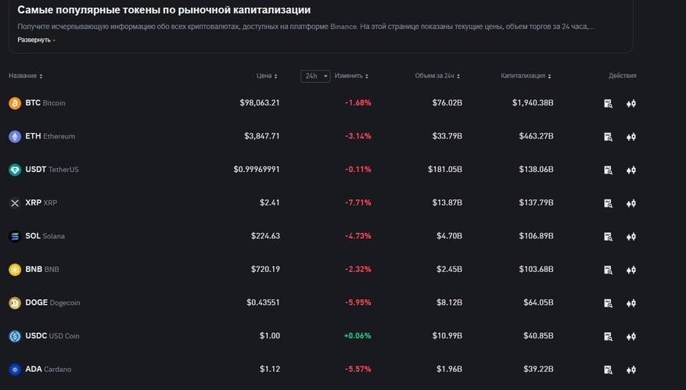
Task: Click the ADA Cardano row name
Action: 48,369
